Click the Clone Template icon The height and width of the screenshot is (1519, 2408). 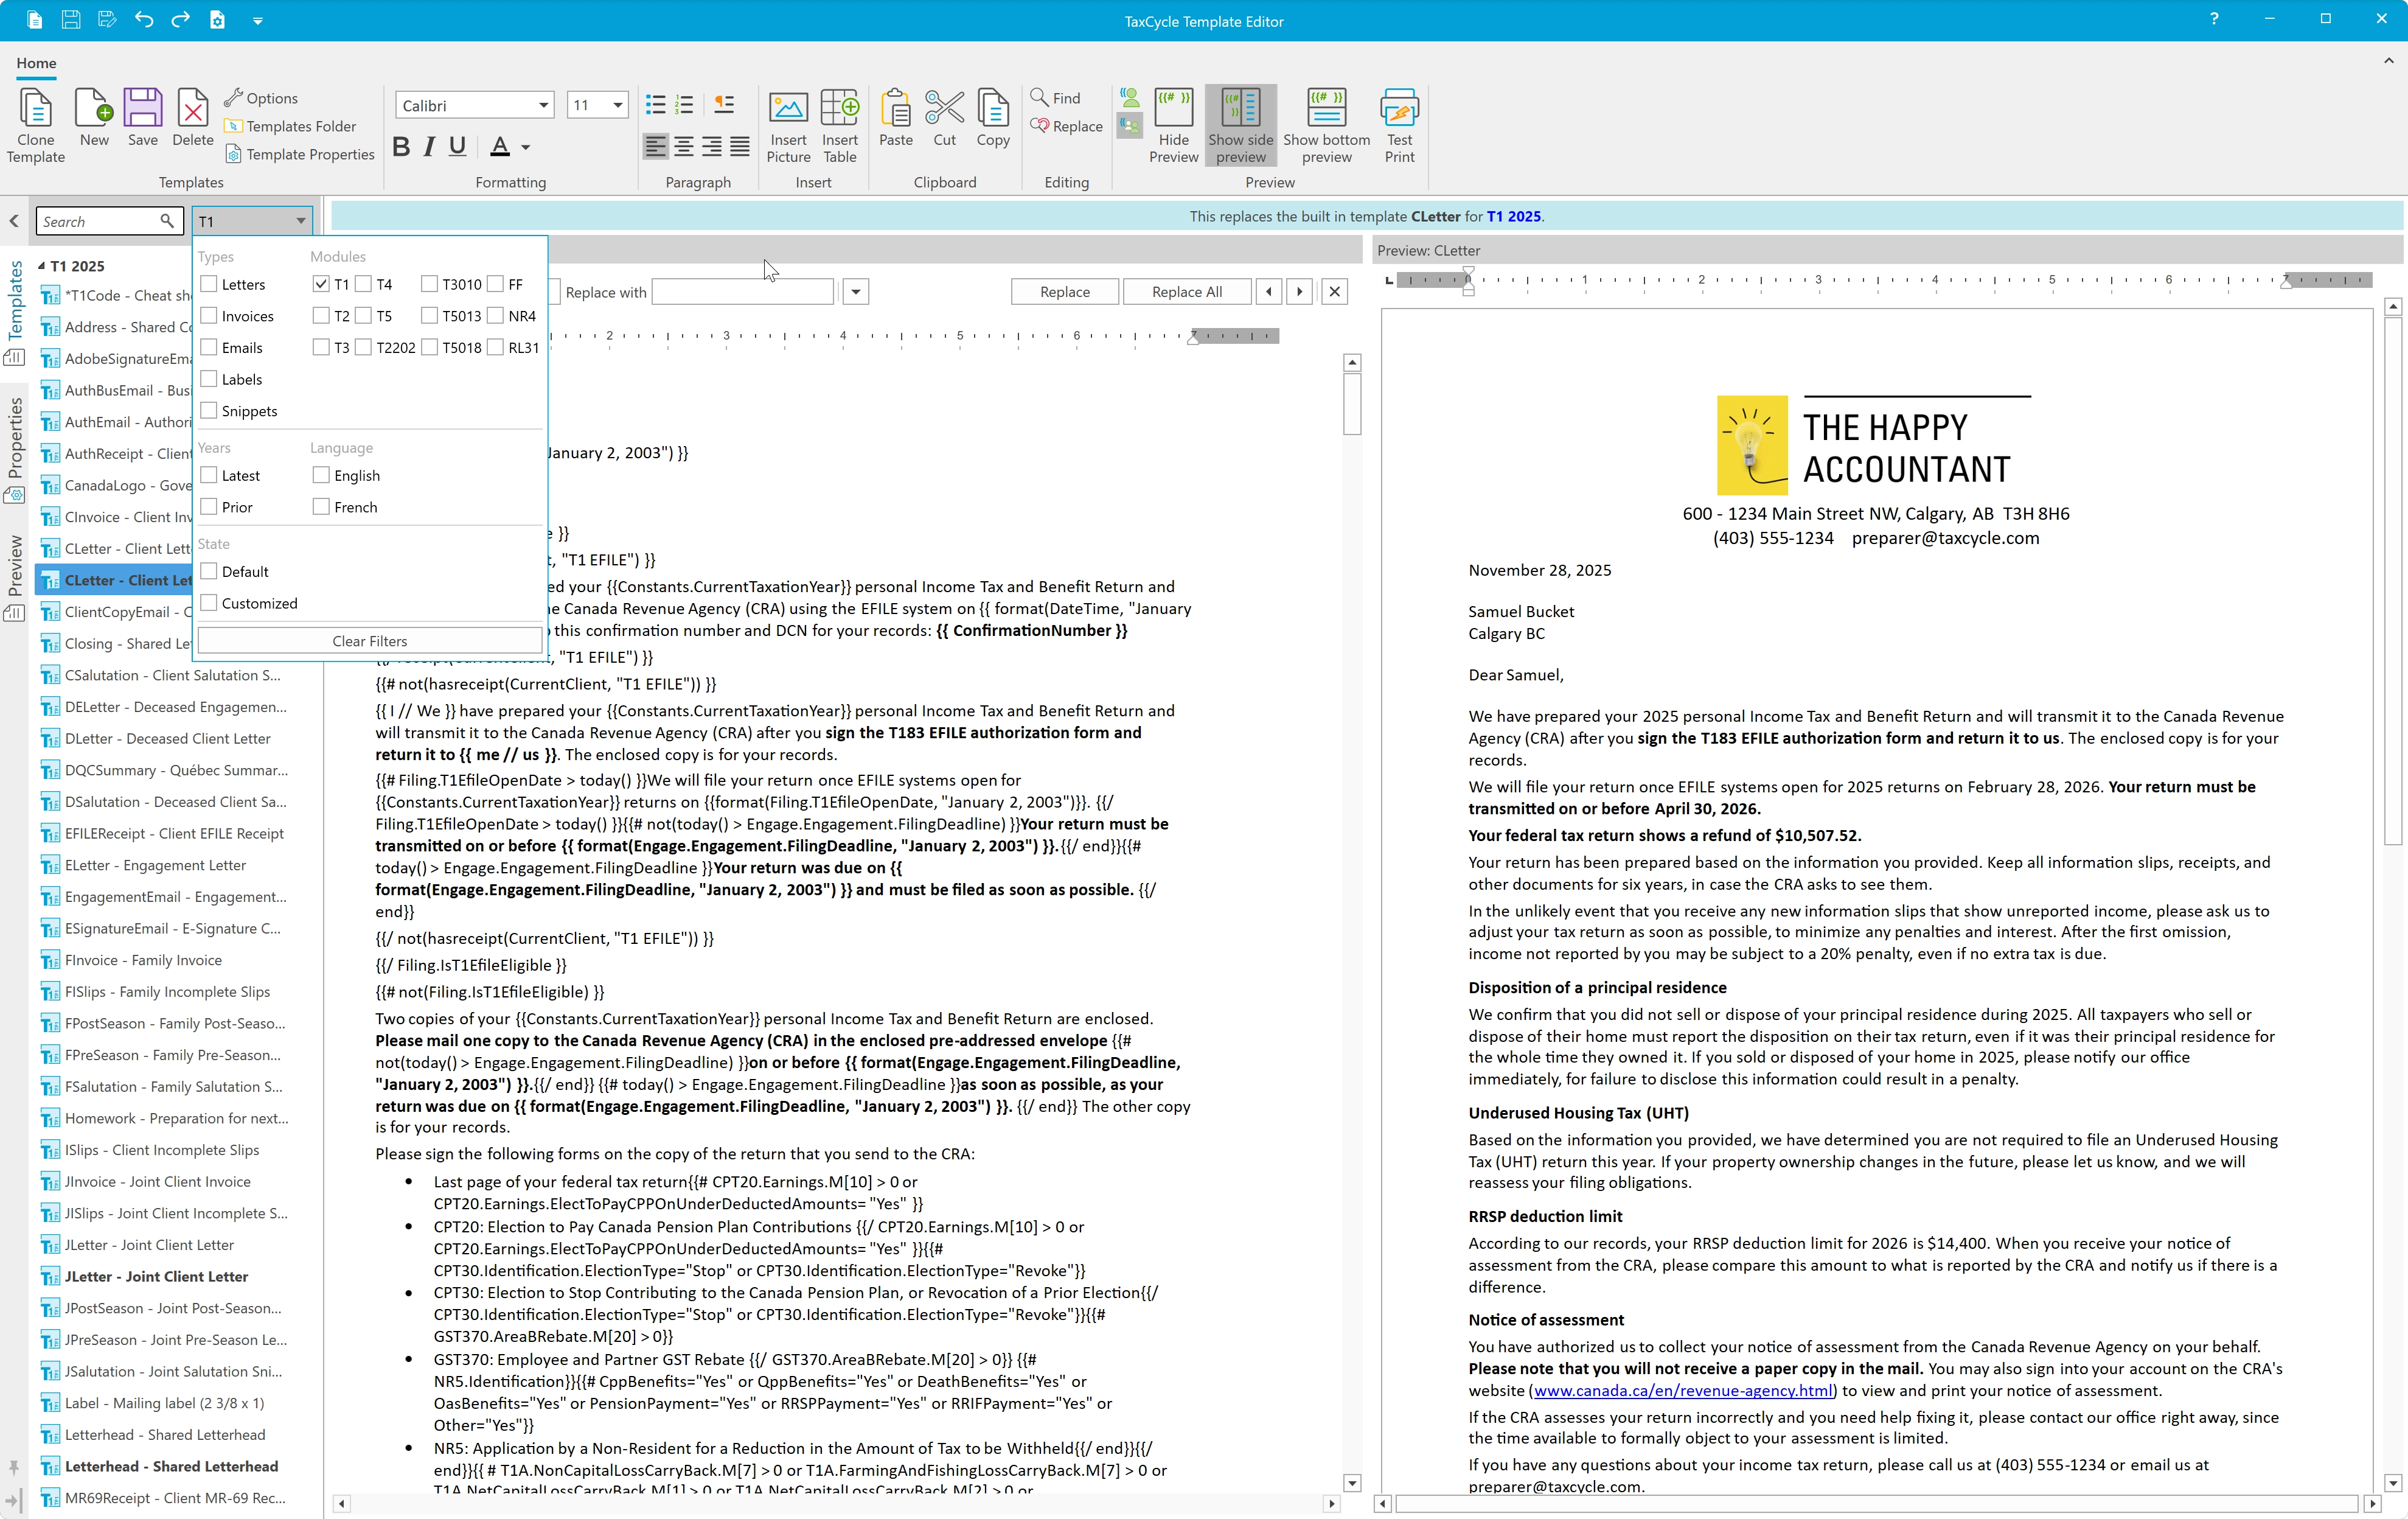click(x=35, y=125)
